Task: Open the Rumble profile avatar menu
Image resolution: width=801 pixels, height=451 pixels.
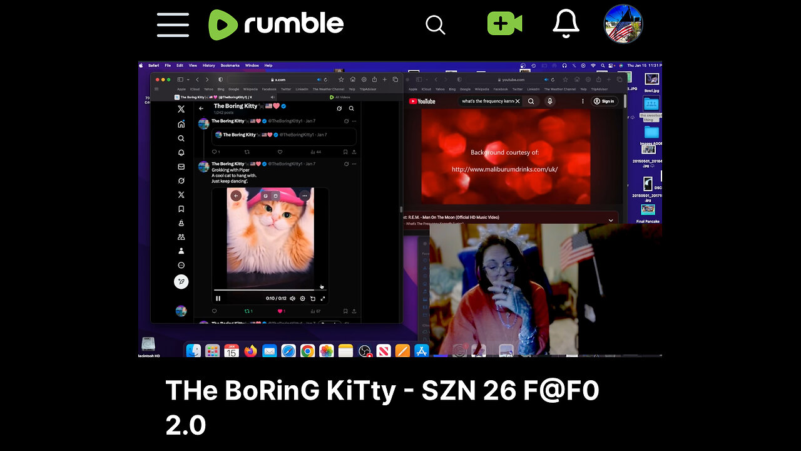Action: coord(623,24)
